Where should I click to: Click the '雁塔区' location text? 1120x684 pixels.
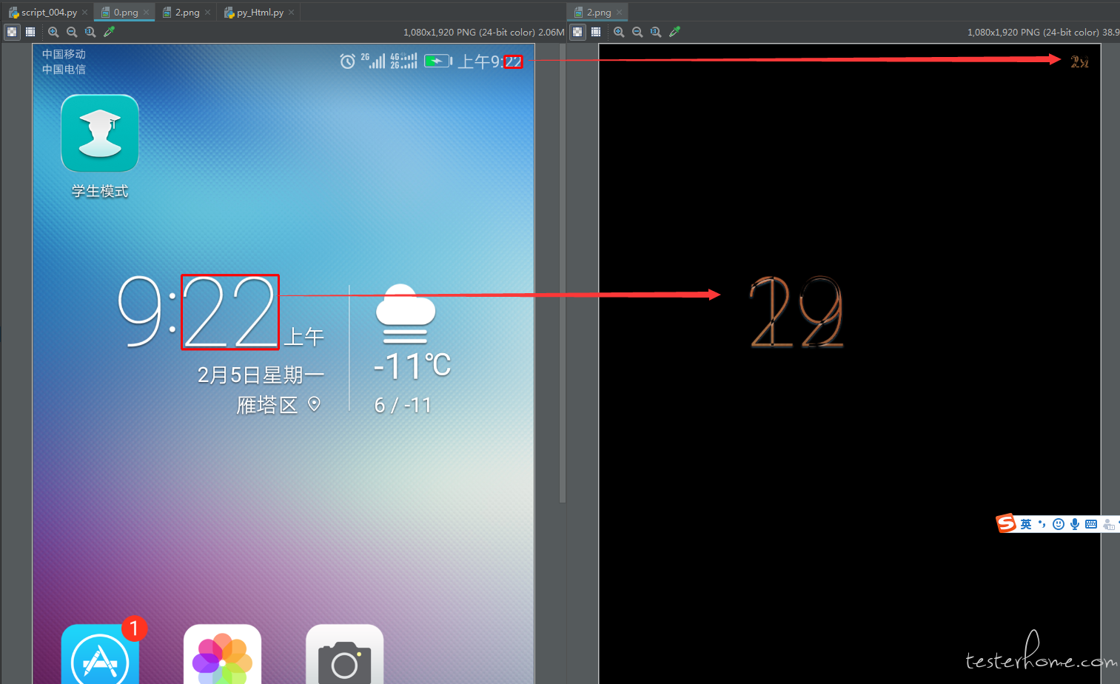pos(267,405)
